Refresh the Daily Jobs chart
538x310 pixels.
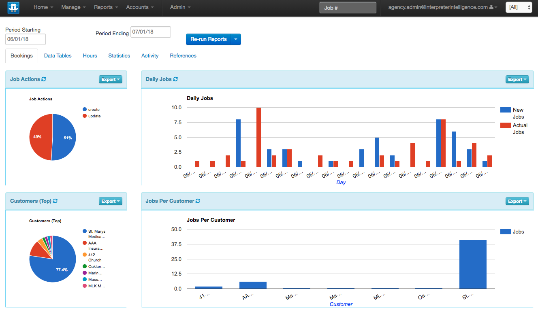pos(175,79)
